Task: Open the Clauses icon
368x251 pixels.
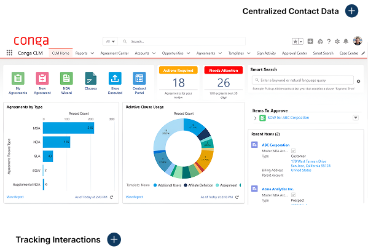Action: tap(91, 79)
